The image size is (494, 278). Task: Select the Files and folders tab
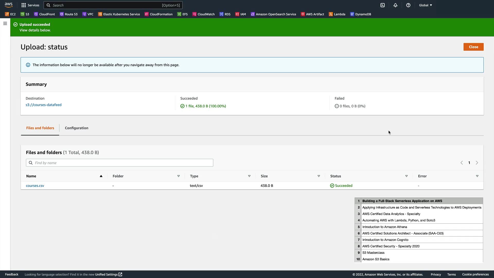tap(40, 128)
